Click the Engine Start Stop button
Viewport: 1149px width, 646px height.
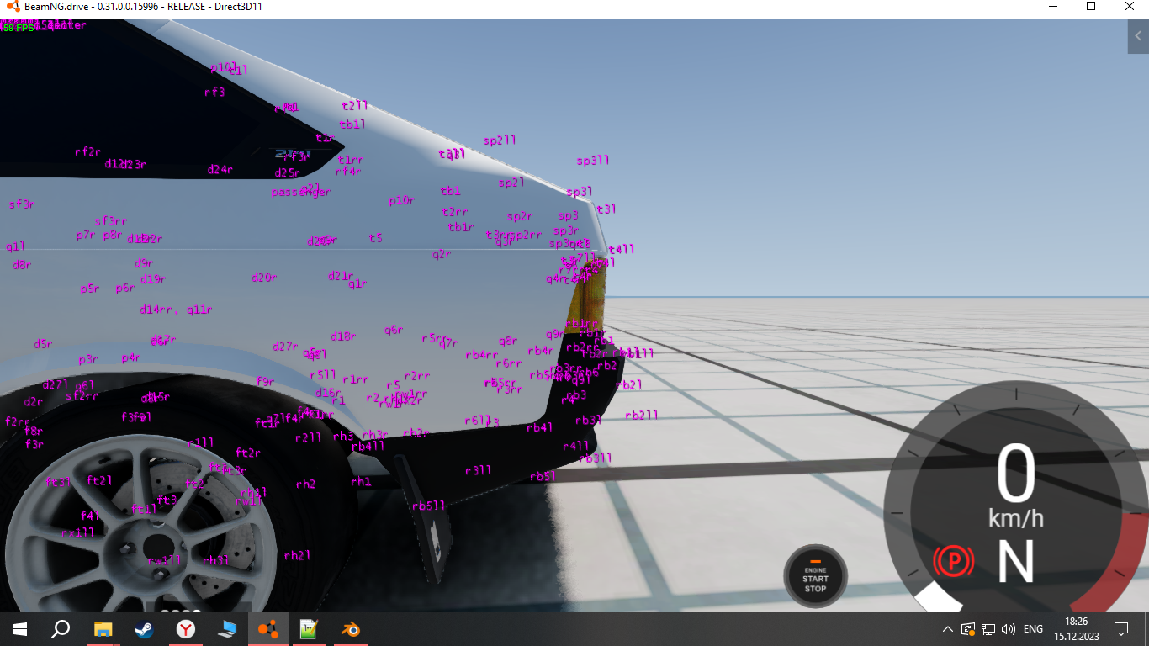pyautogui.click(x=815, y=577)
